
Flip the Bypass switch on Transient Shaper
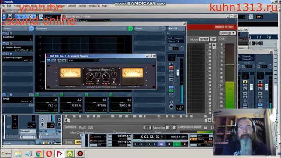point(114,82)
